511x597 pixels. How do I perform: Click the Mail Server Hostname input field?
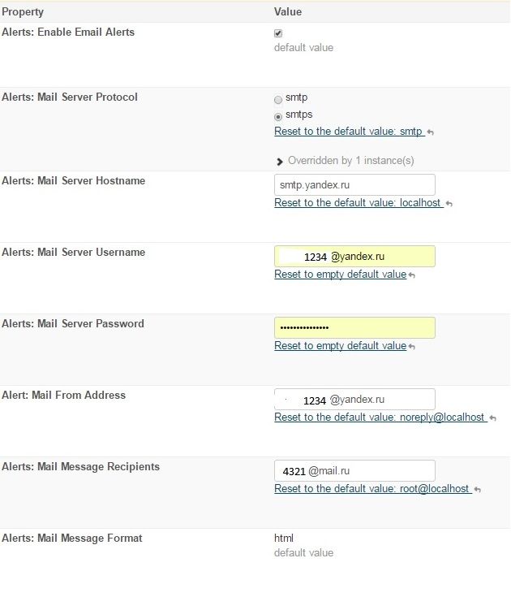click(x=354, y=184)
